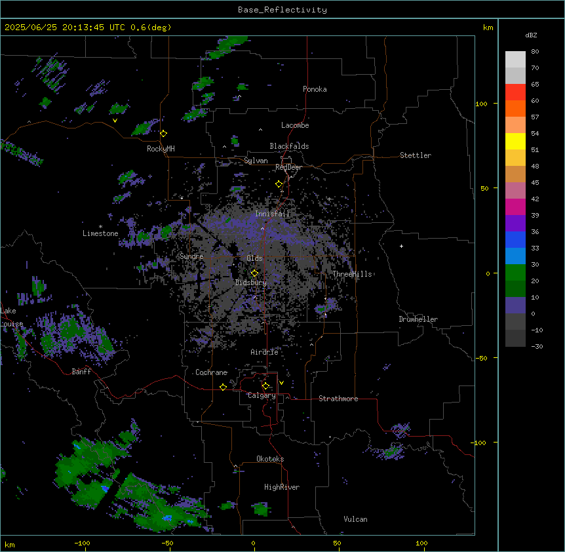Select the lightest gray 70-80 dBZ legend swatch
This screenshot has width=565, height=552.
click(x=515, y=60)
